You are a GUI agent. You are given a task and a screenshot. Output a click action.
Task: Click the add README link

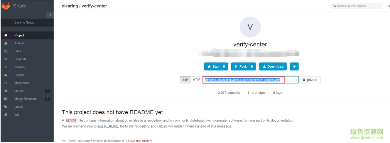(x=108, y=126)
